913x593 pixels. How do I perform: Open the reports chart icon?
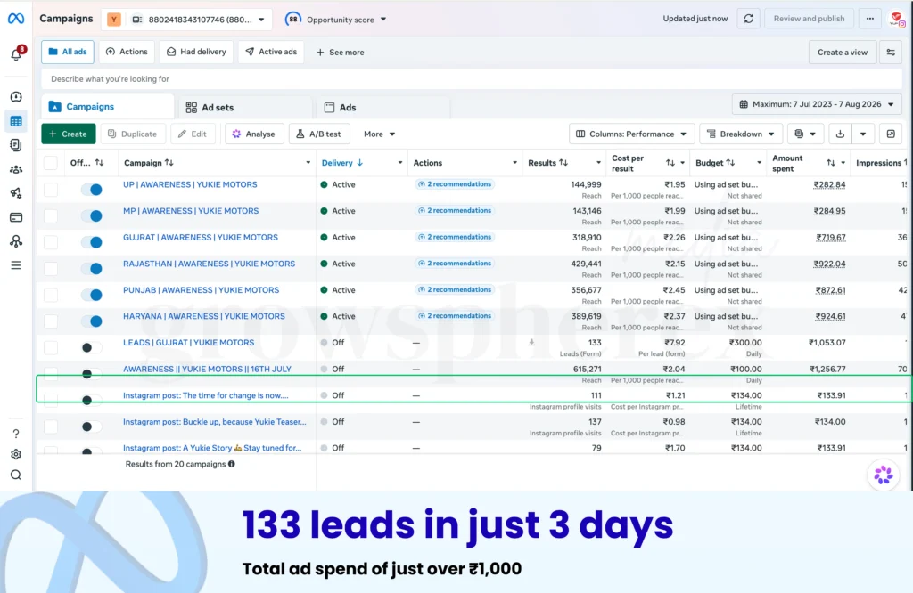click(x=891, y=134)
